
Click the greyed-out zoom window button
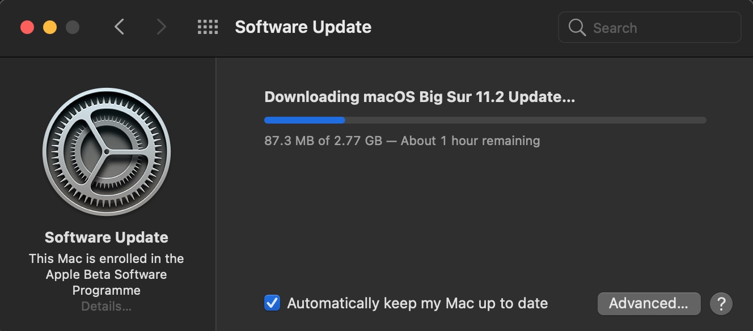click(x=73, y=27)
